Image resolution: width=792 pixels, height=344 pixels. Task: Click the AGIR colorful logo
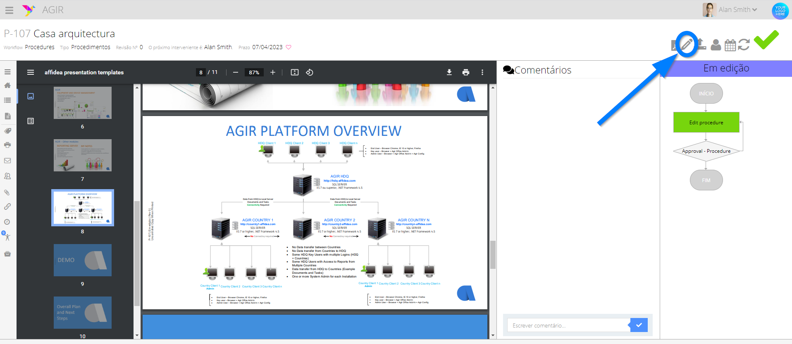click(x=28, y=10)
